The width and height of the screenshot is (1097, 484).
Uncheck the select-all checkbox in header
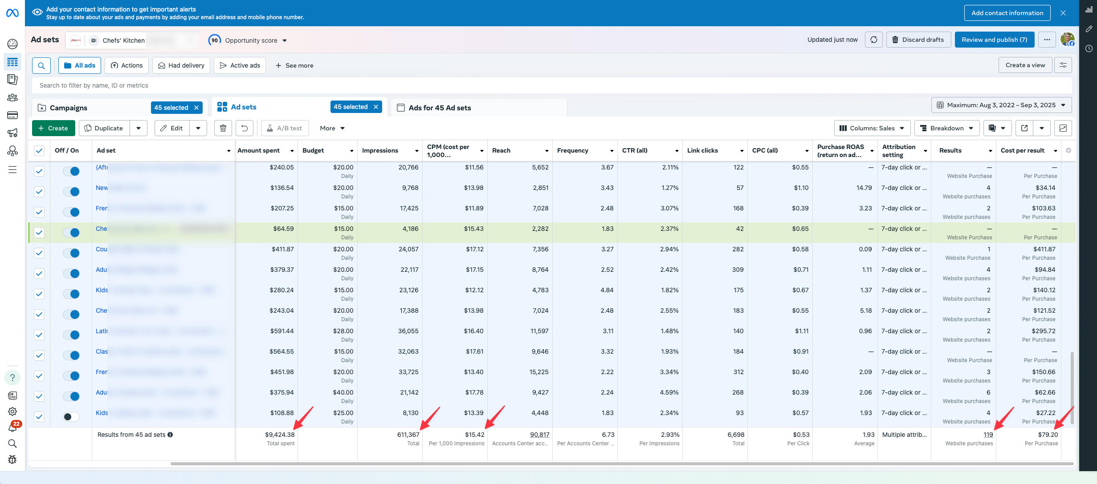click(x=39, y=150)
